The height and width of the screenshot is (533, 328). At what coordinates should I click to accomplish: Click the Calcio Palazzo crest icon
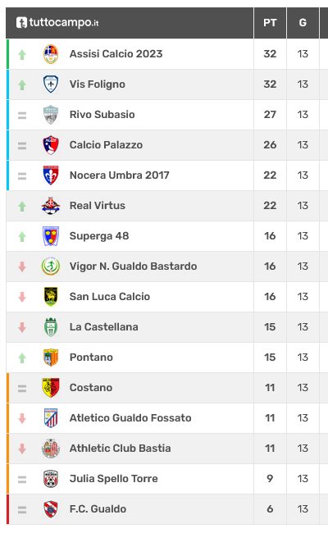coord(51,145)
